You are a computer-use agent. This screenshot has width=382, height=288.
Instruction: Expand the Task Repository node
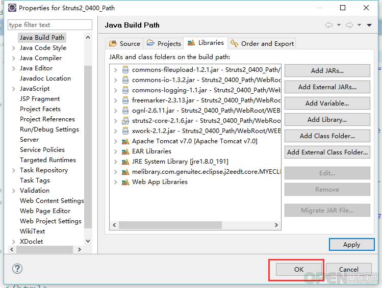14,170
